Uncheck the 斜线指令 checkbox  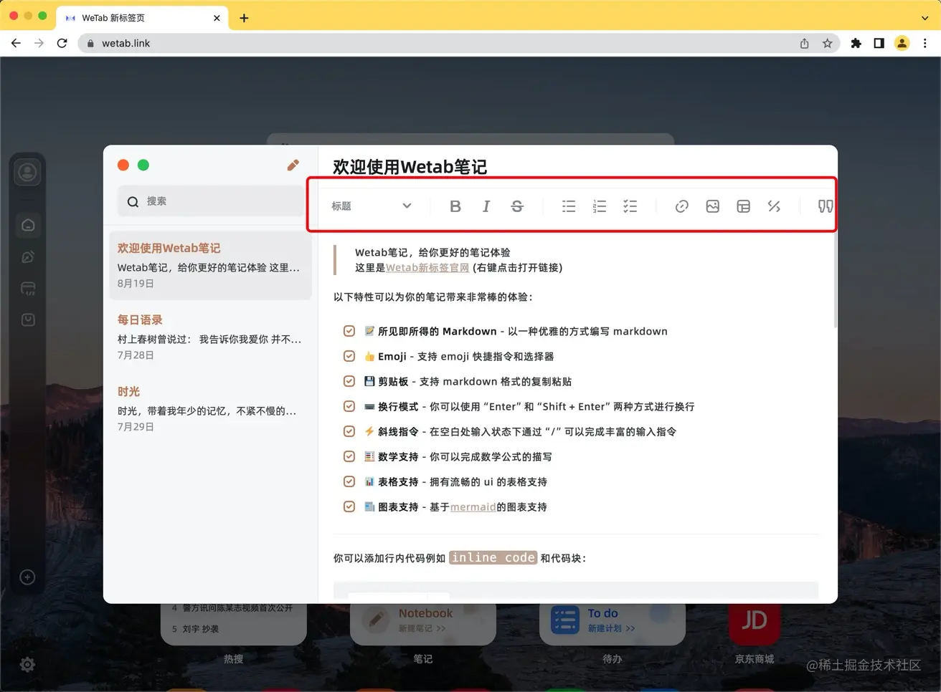point(349,431)
